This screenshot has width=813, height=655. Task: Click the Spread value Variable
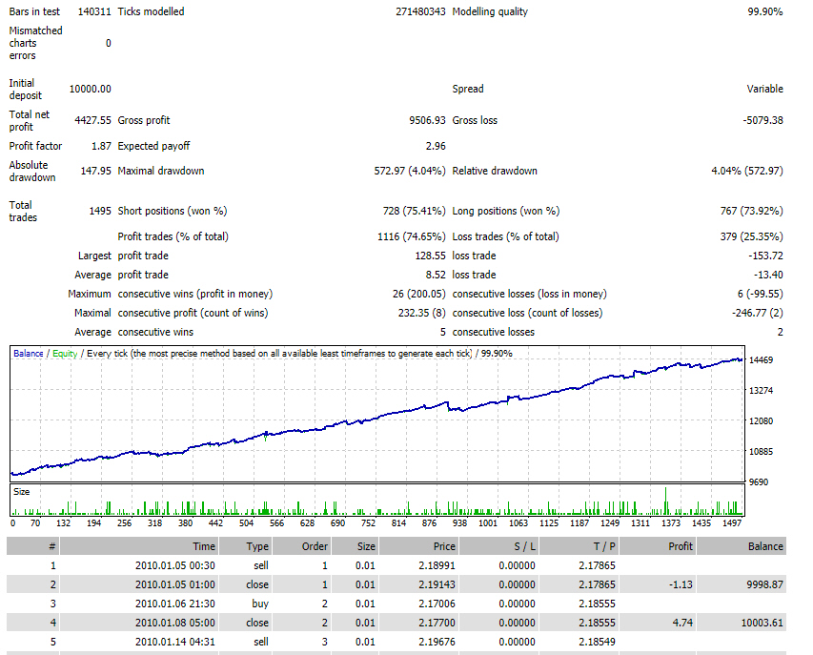point(764,89)
